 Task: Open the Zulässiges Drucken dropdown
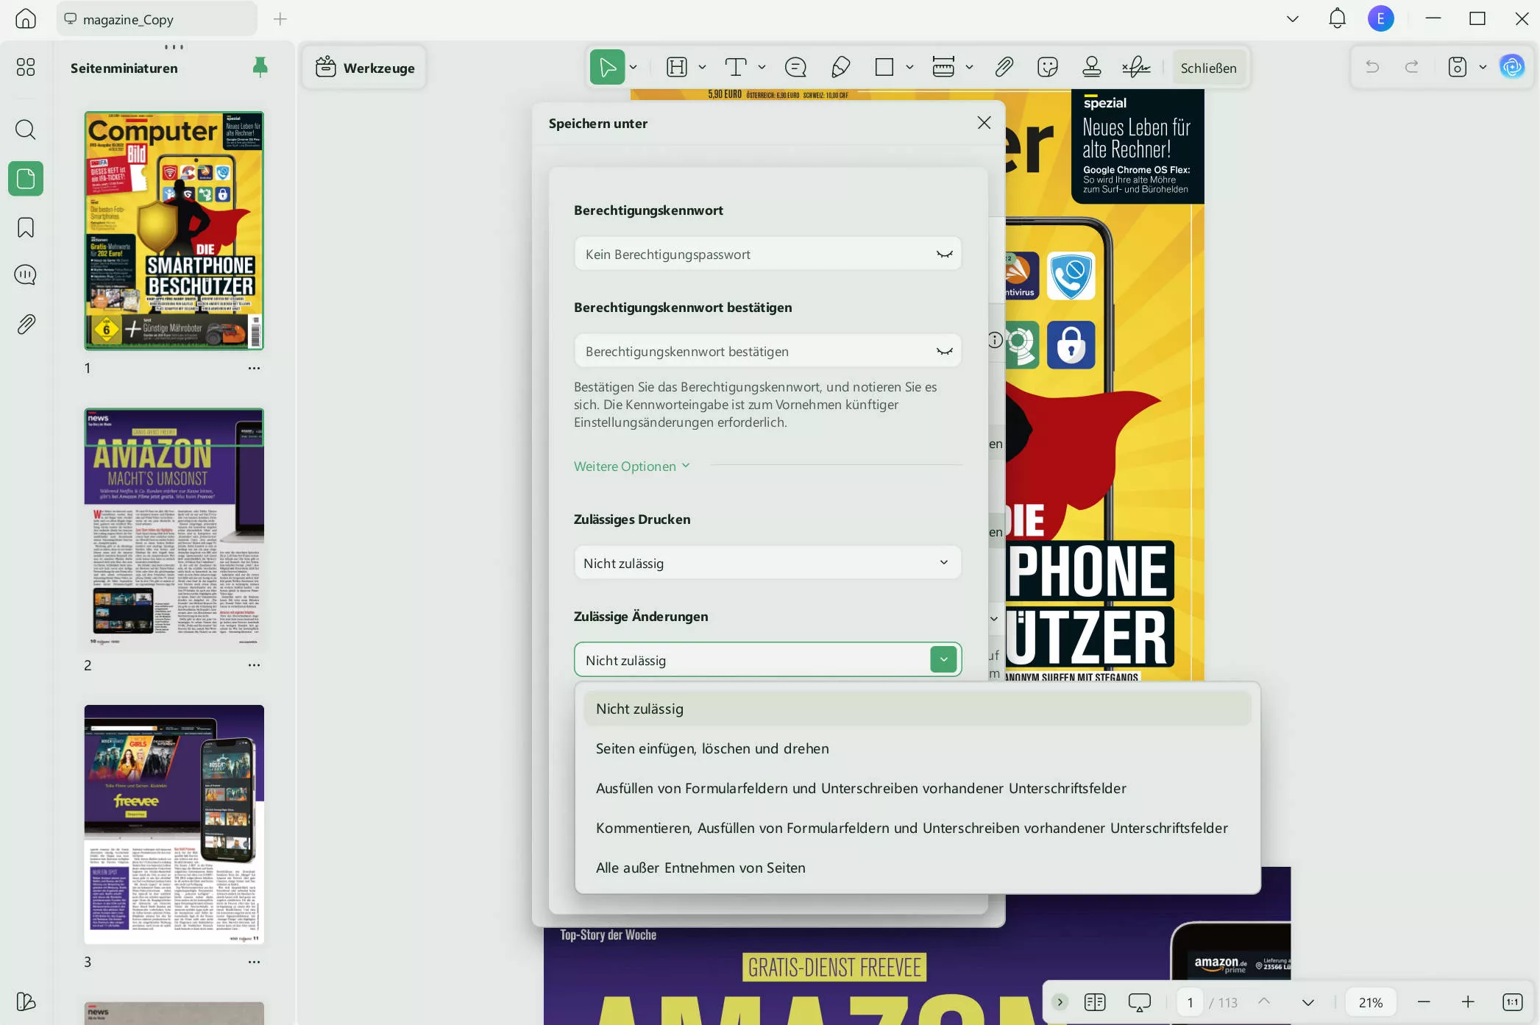767,563
